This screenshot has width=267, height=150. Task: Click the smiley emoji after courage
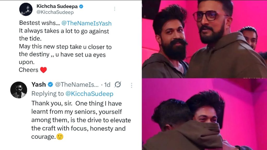pyautogui.click(x=60, y=136)
